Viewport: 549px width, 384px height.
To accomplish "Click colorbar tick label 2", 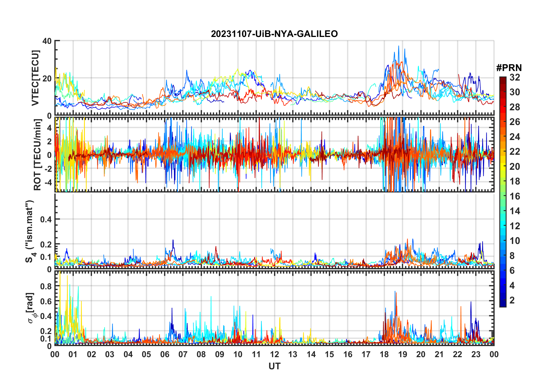I will [x=512, y=300].
